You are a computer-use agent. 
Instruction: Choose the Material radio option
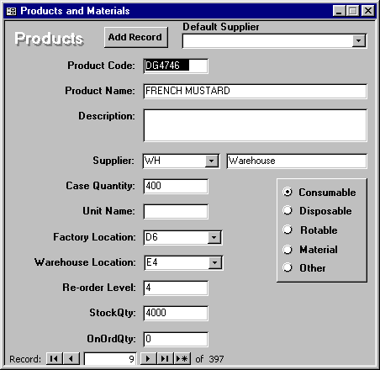coord(288,249)
